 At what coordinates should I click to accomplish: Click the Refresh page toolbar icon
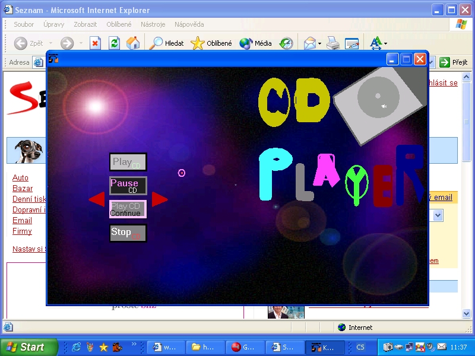[x=114, y=43]
